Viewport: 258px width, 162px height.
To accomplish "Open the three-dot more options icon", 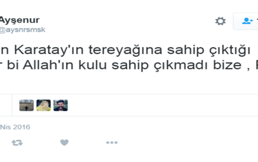I will [x=112, y=143].
